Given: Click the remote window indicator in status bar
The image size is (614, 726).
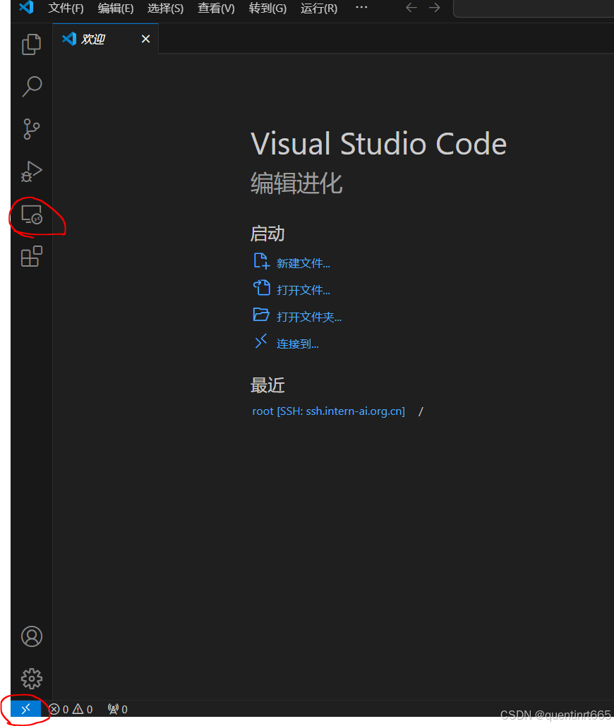Looking at the screenshot, I should (x=26, y=708).
